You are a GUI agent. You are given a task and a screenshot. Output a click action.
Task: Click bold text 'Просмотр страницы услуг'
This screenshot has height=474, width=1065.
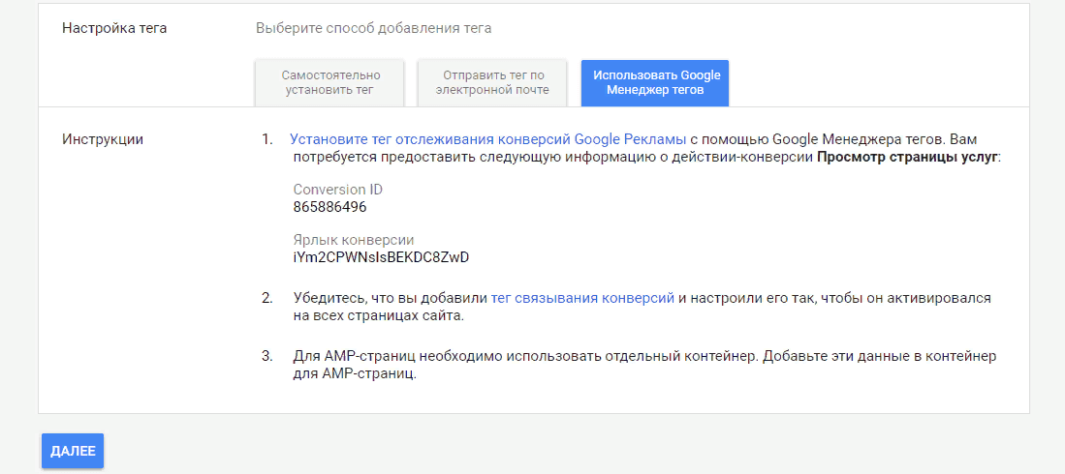coord(906,157)
